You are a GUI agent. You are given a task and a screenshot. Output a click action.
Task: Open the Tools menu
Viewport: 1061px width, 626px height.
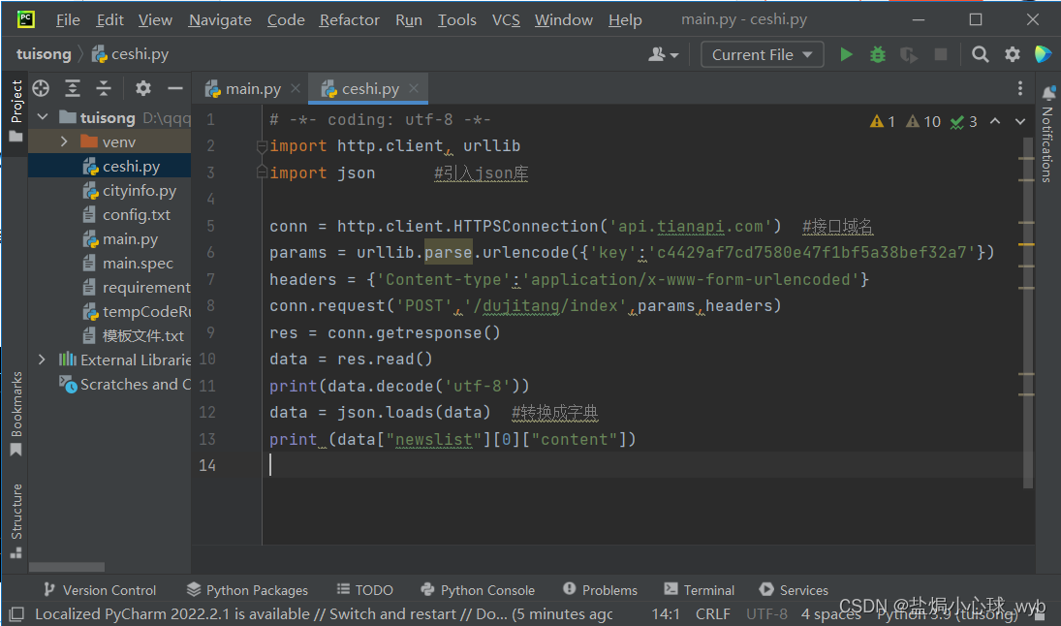click(456, 19)
